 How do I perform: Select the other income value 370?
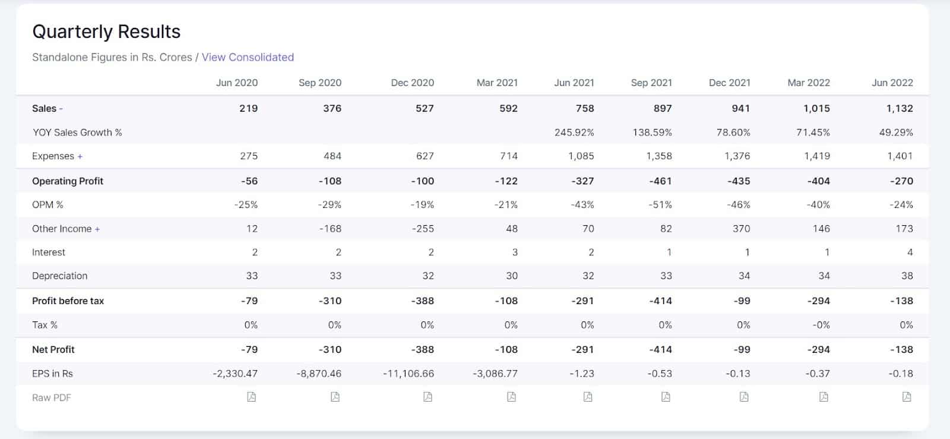pos(742,229)
